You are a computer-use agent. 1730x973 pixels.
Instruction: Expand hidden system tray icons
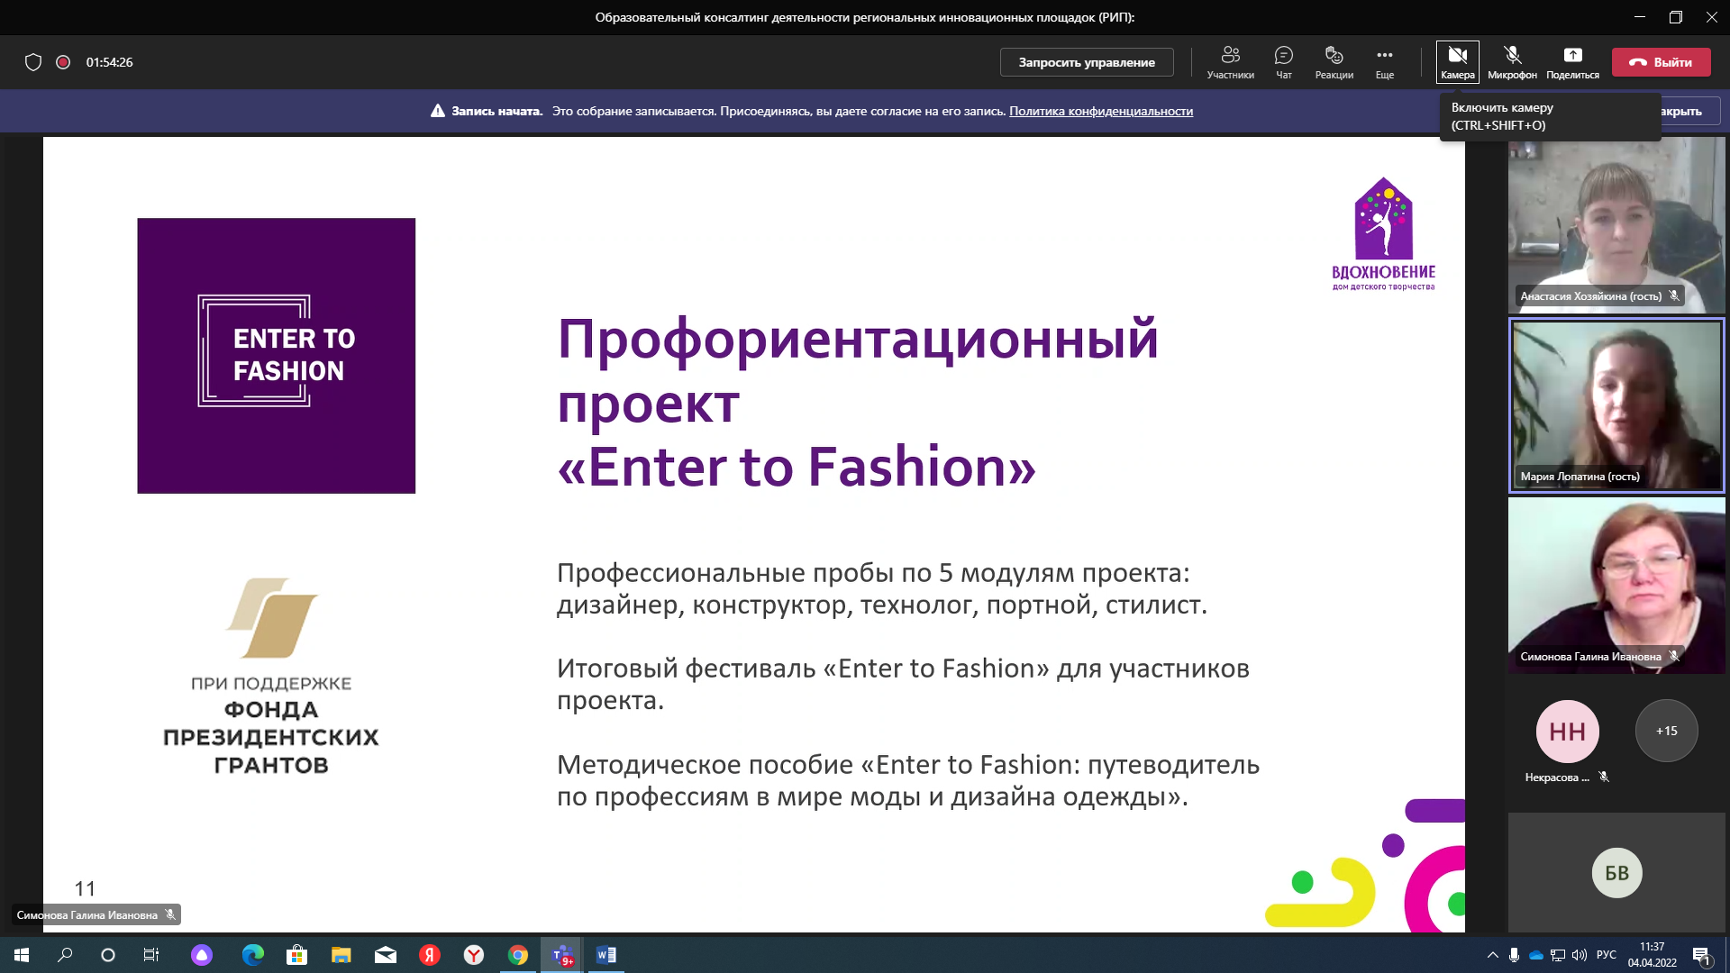tap(1492, 955)
